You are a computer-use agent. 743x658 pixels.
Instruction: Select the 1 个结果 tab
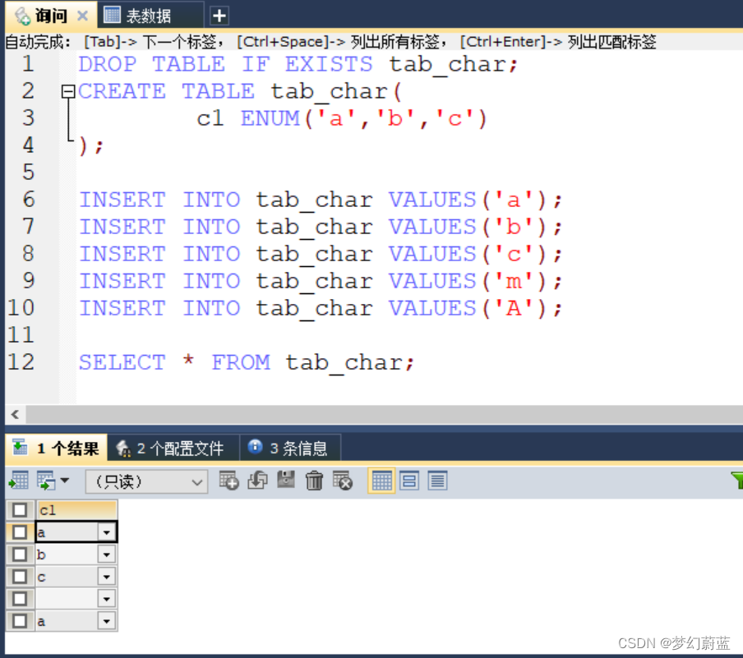(56, 448)
